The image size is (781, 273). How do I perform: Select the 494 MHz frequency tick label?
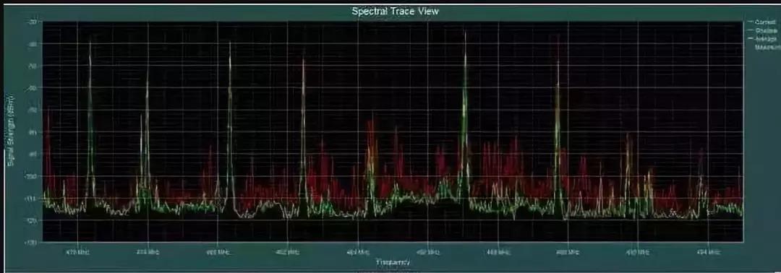pyautogui.click(x=708, y=252)
